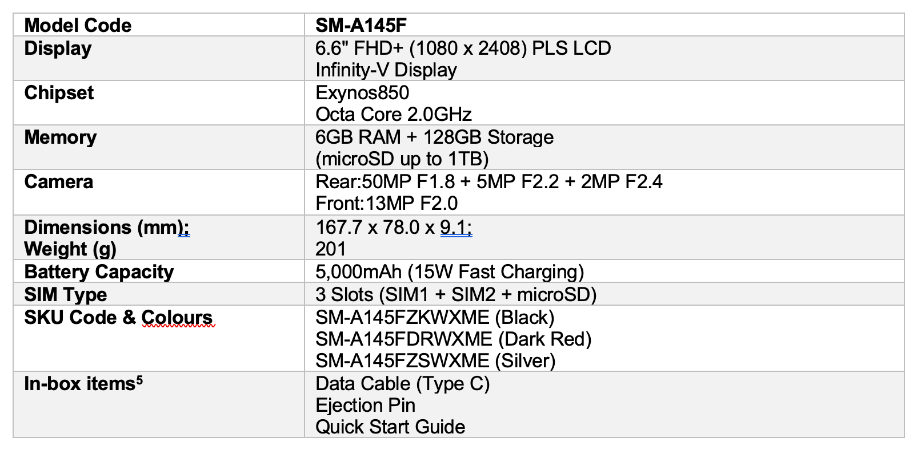Click the SM-A145FDRWXME (Dark Red) SKU
Viewport: 913px width, 454px height.
pos(453,339)
